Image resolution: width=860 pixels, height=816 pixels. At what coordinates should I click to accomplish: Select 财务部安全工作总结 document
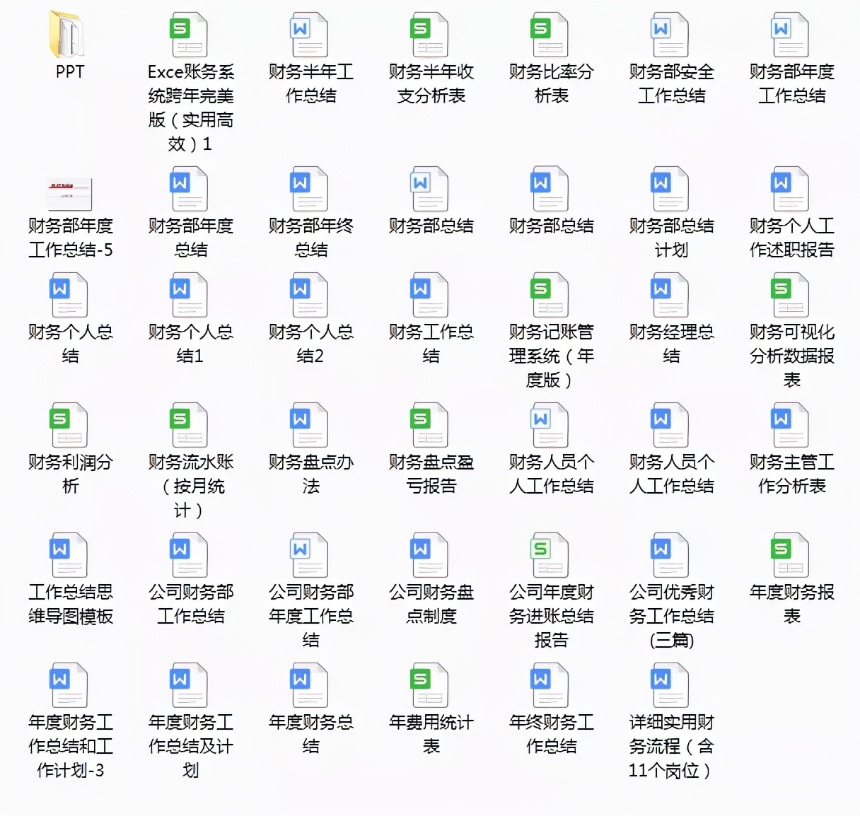[670, 33]
